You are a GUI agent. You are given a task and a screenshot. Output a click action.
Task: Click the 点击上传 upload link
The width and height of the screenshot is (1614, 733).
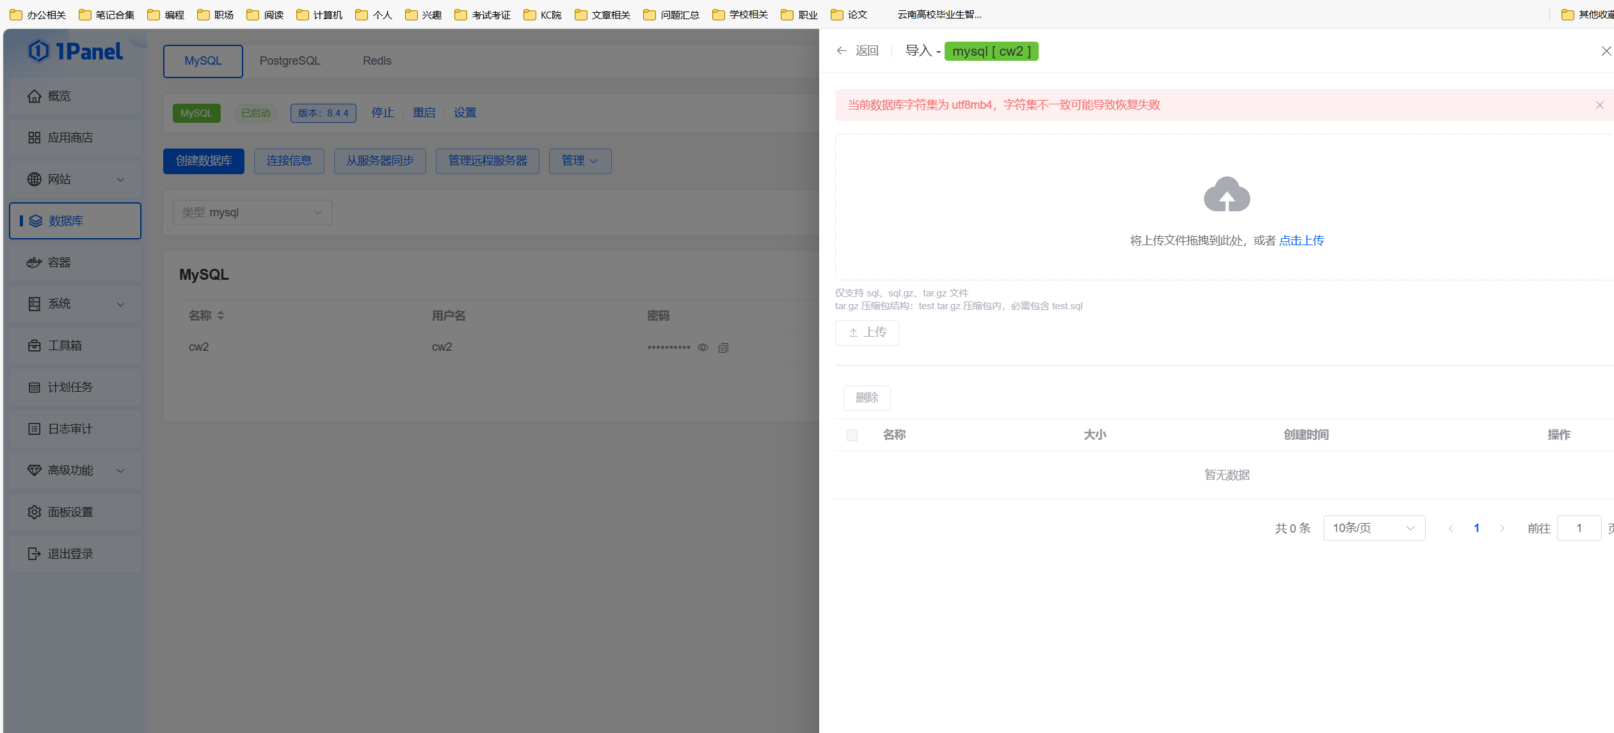1301,240
